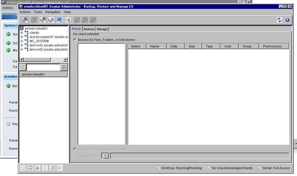This screenshot has height=176, width=297.
Task: Expand the dce-bccwqavc01.sysdev domain node
Action: pyautogui.click(x=22, y=37)
